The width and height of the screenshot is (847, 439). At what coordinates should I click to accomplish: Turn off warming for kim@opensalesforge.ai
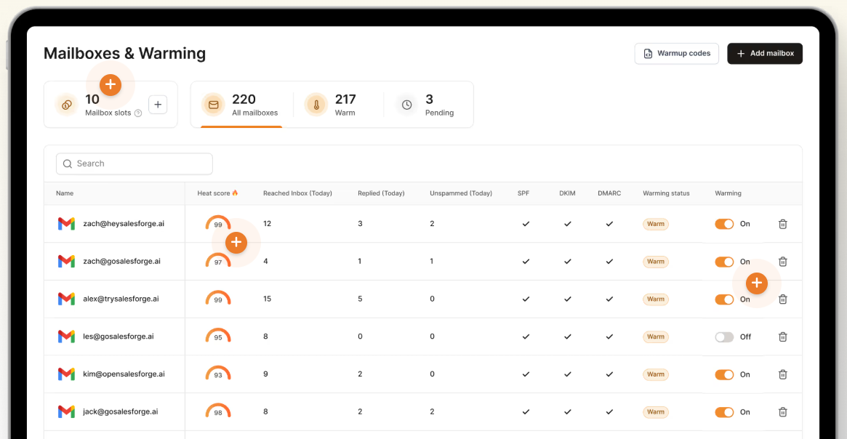coord(724,375)
